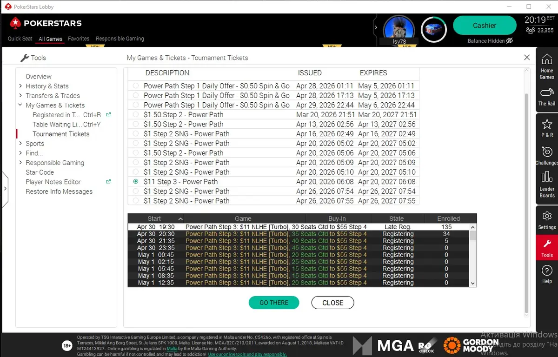This screenshot has height=357, width=558.
Task: Select $1 Step 2 SNG ticket issued Apr 16
Action: pyautogui.click(x=135, y=134)
